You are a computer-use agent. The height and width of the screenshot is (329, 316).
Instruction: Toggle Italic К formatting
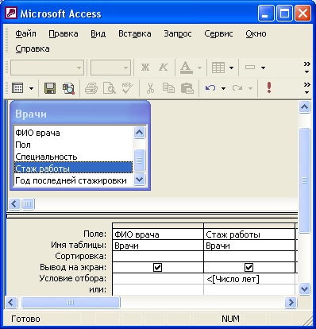point(164,68)
